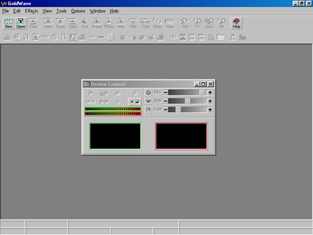Click the Cpy2 toolbar button

click(x=72, y=23)
